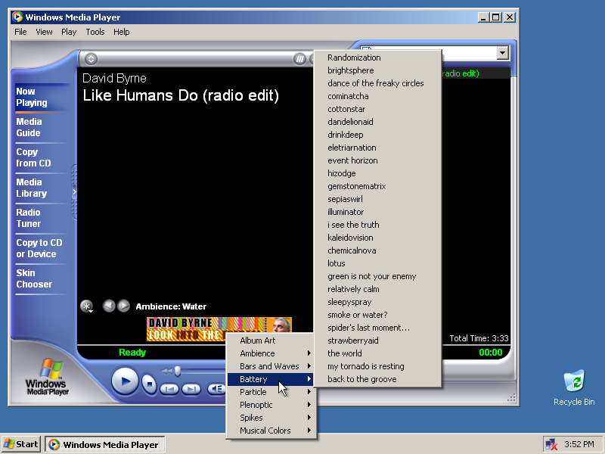The height and width of the screenshot is (454, 605).
Task: Open the Tools menu
Action: (95, 32)
